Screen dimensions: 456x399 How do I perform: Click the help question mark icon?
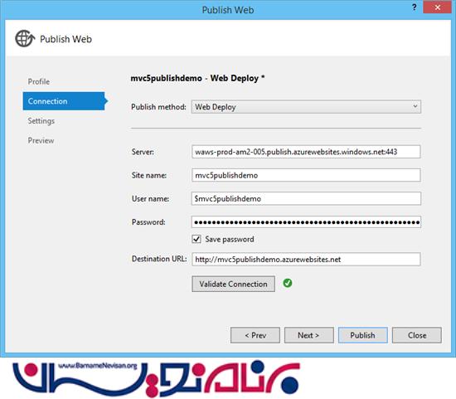tap(415, 7)
